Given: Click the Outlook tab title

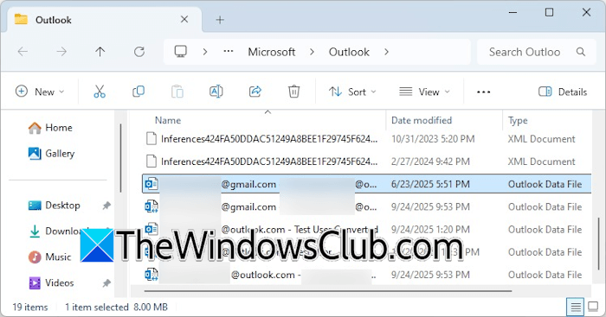Looking at the screenshot, I should [x=54, y=20].
